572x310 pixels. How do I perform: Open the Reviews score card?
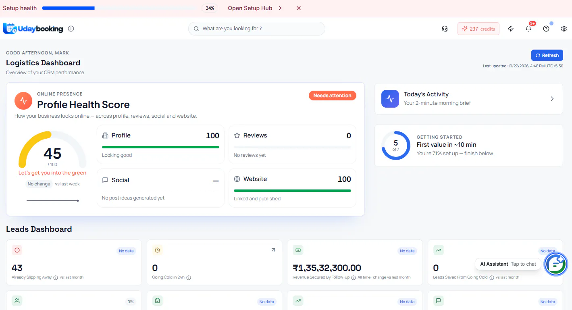coord(292,144)
